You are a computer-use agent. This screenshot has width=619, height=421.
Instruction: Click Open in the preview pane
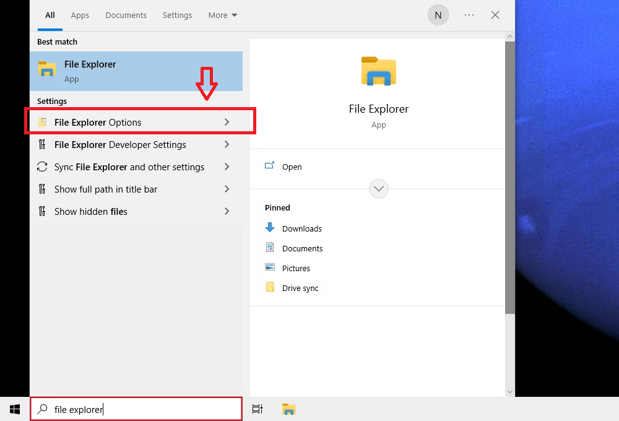[292, 167]
